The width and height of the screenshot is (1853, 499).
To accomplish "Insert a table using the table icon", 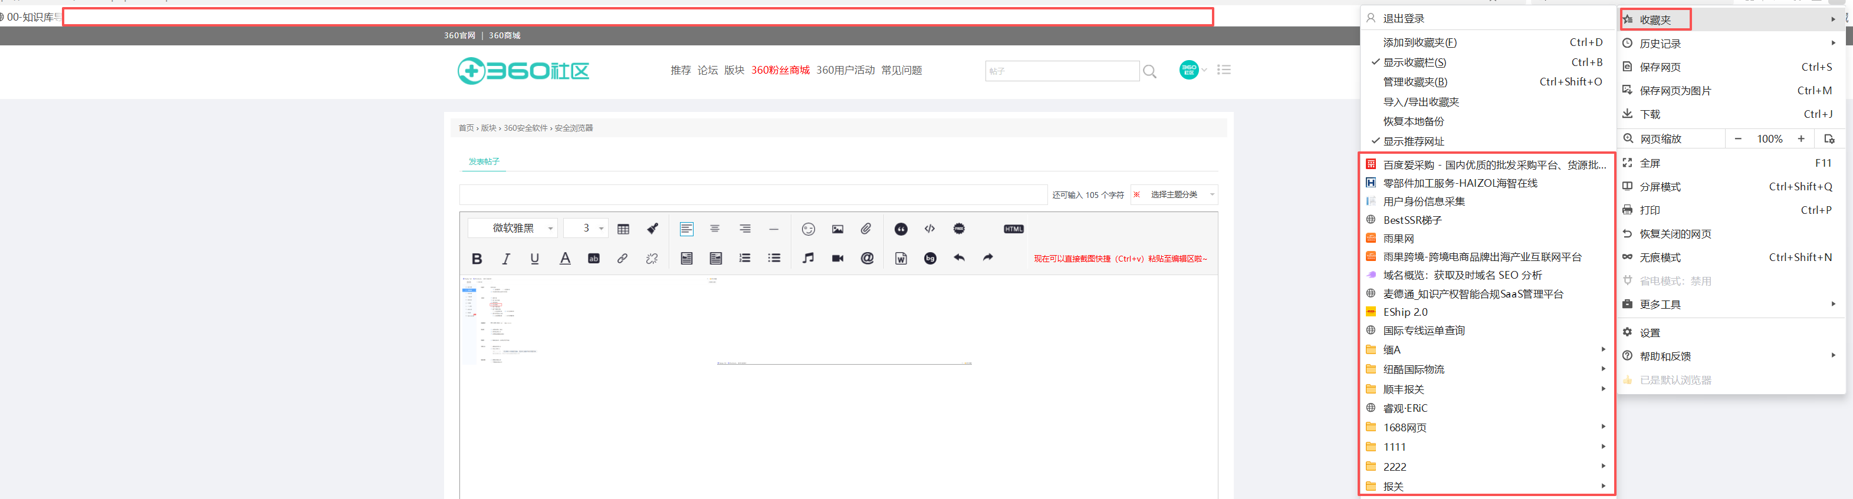I will click(623, 229).
